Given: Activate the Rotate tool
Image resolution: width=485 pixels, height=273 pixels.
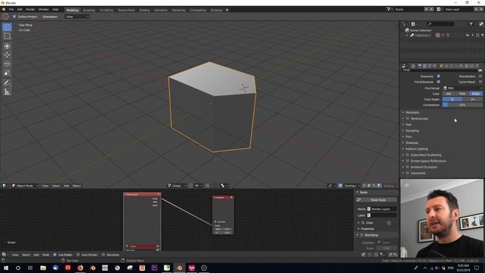Looking at the screenshot, I should pos(7,64).
